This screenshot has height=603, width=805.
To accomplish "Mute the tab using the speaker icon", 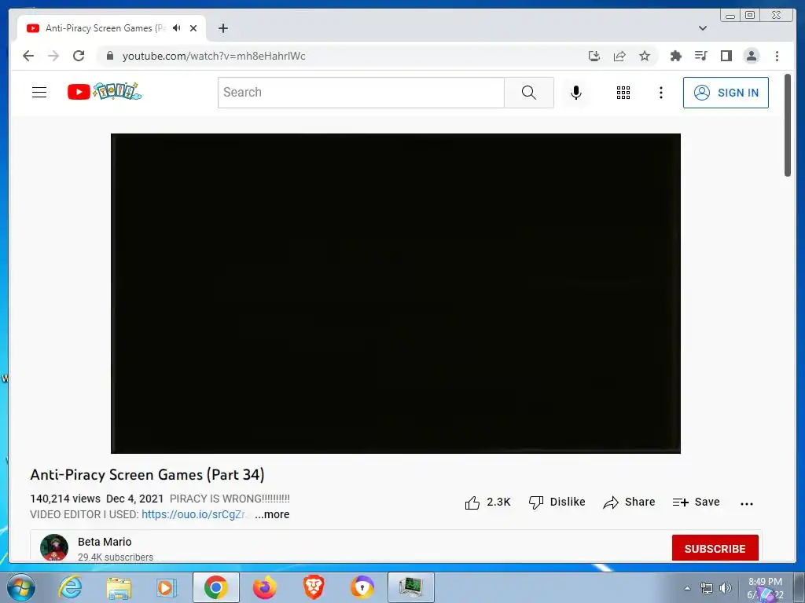I will point(177,28).
